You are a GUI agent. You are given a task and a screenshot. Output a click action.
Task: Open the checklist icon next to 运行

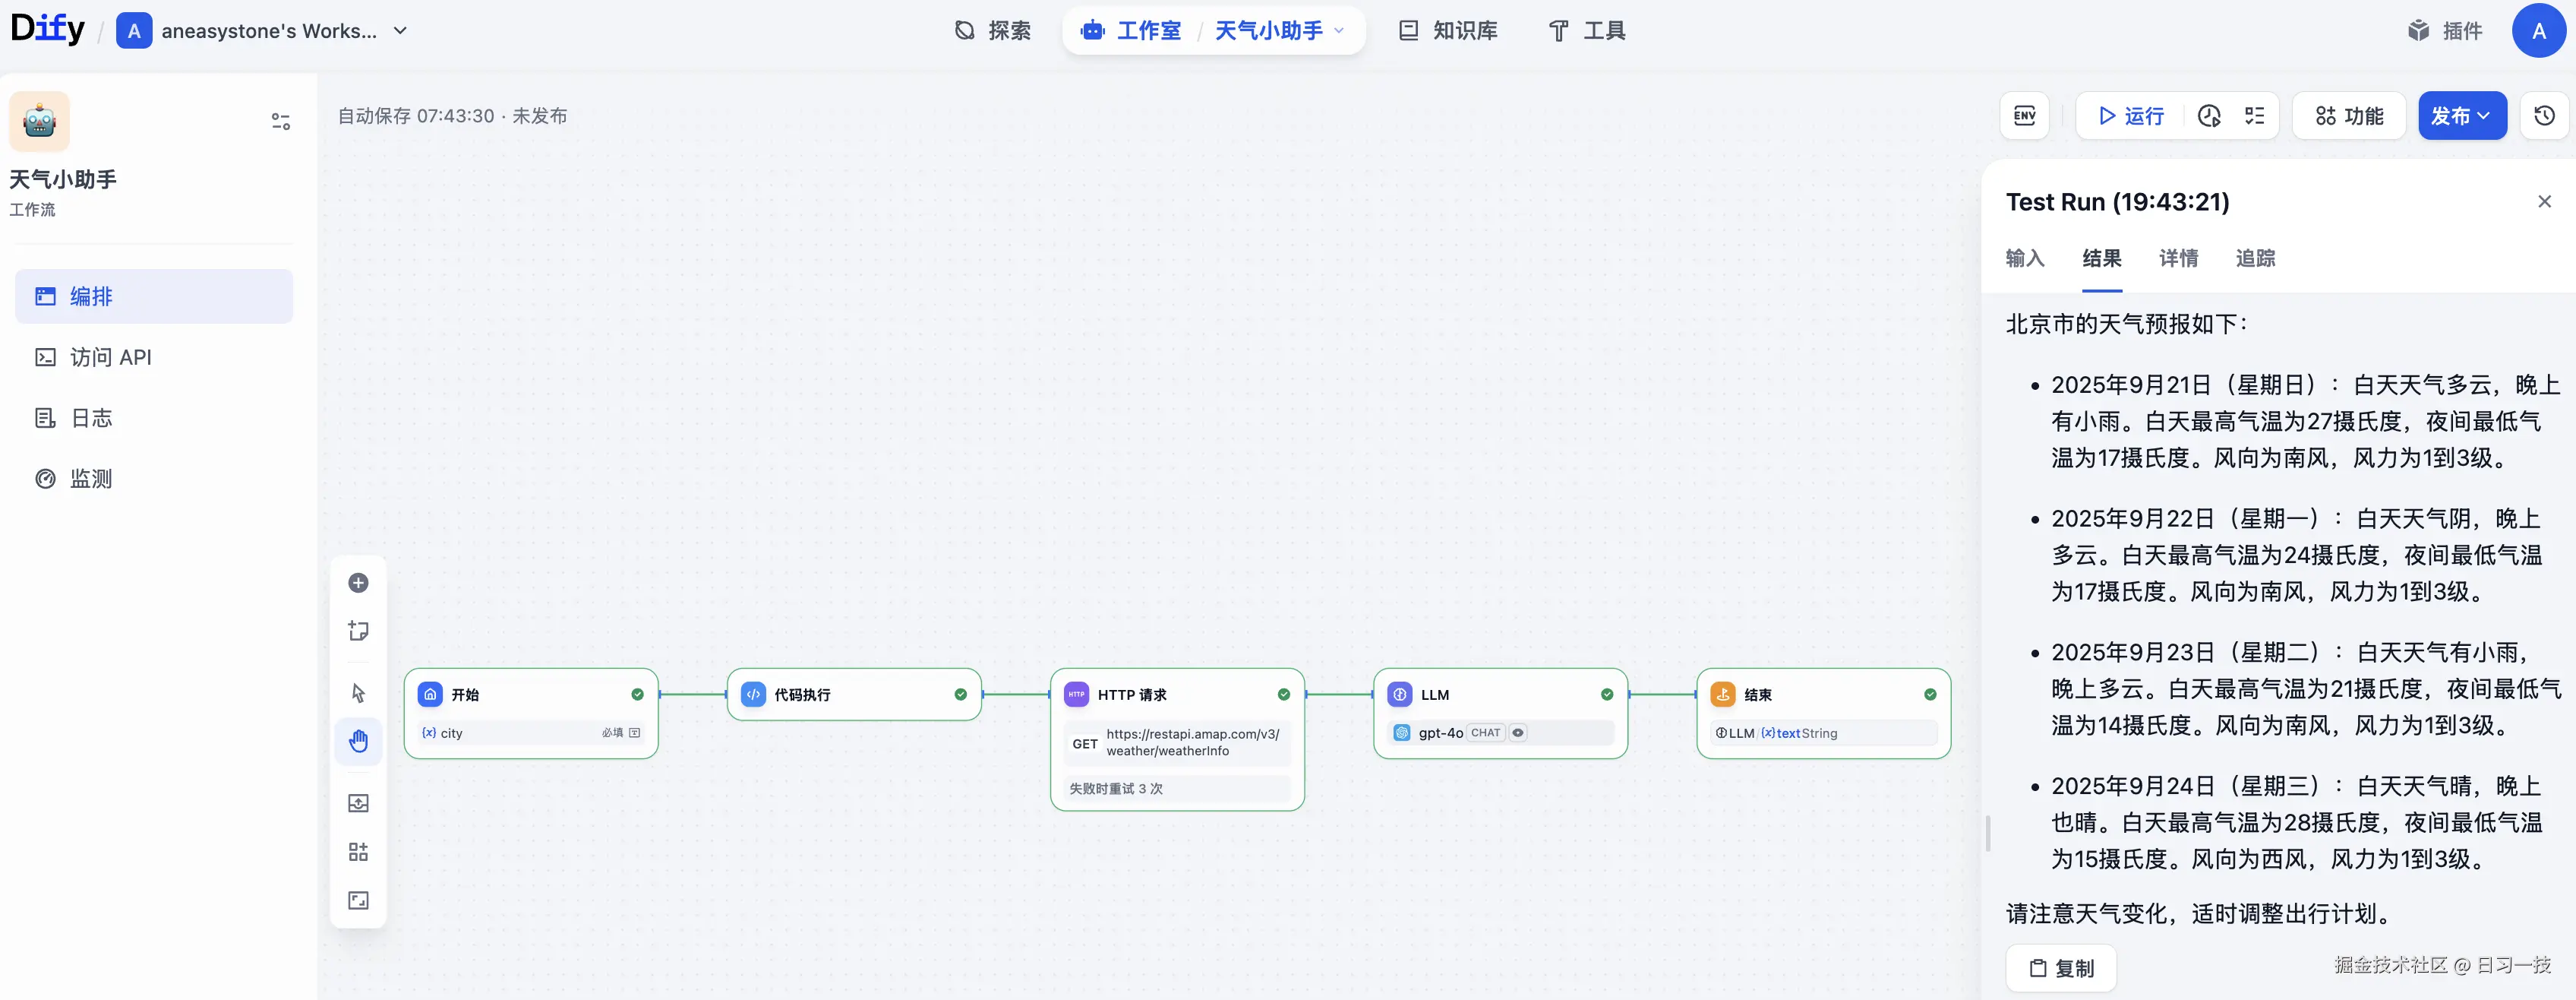click(2254, 115)
